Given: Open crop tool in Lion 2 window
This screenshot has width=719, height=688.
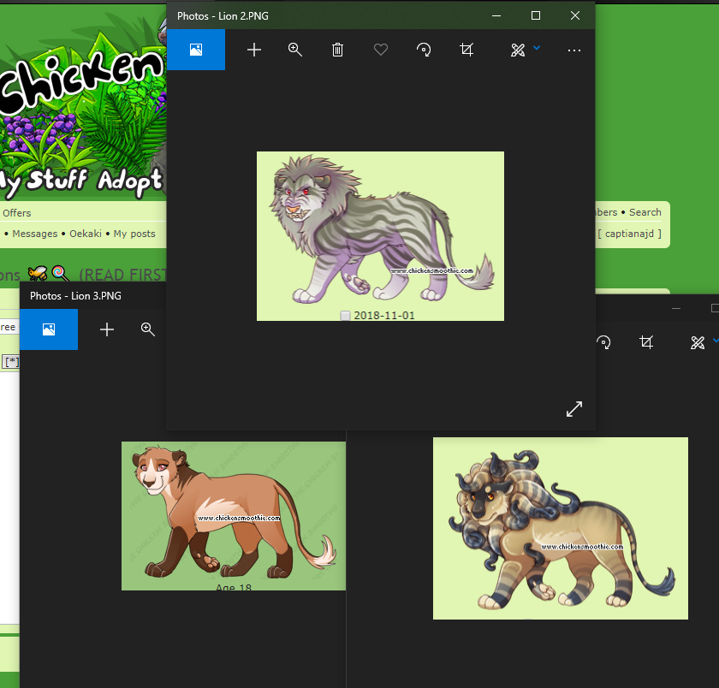Looking at the screenshot, I should coord(466,50).
